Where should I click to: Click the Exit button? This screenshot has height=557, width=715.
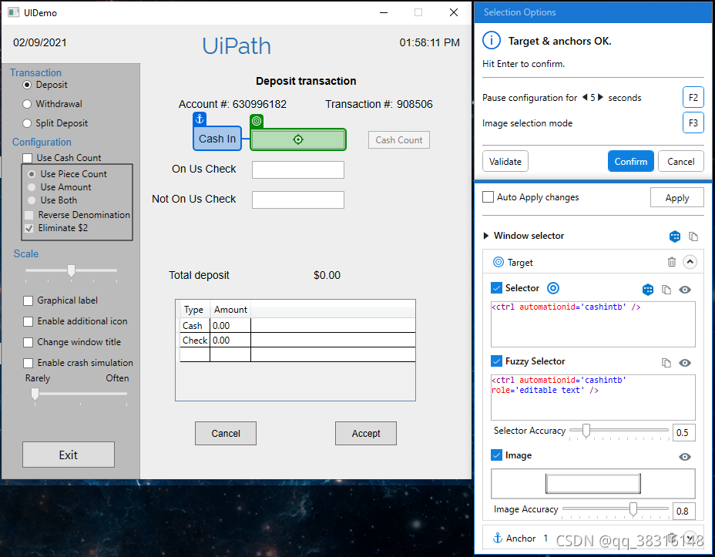(69, 455)
